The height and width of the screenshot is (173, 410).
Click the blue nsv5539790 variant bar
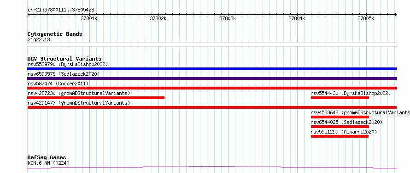pos(212,69)
